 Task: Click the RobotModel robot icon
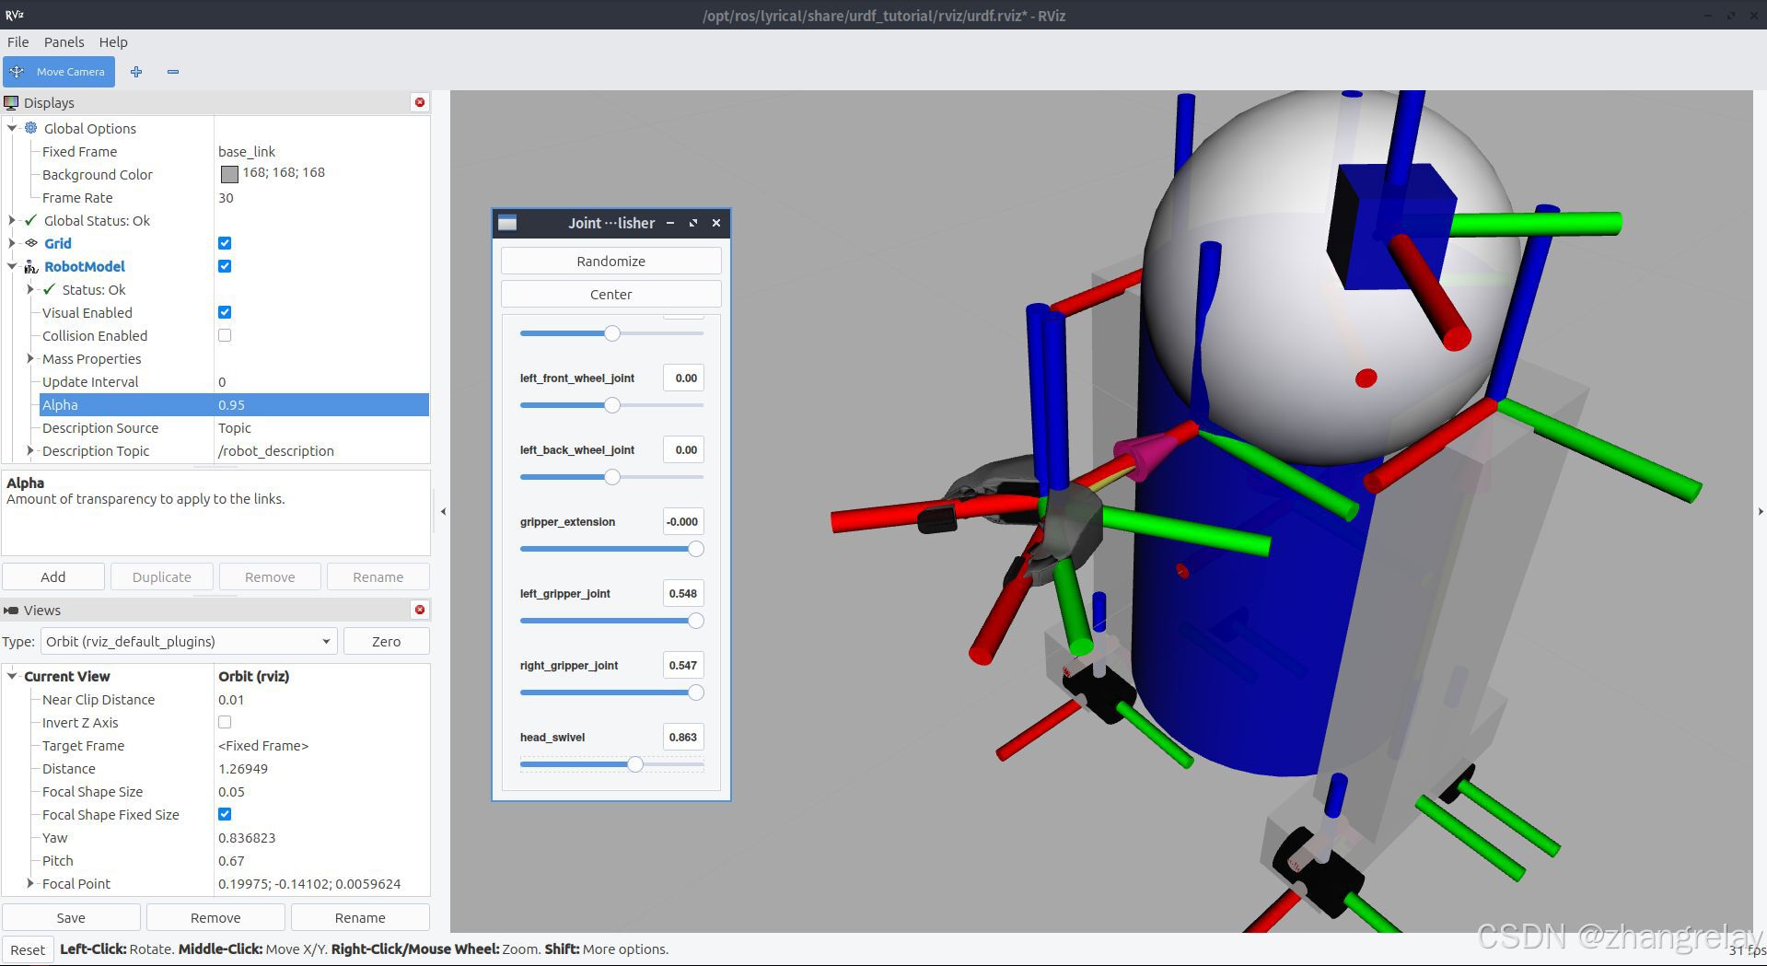click(x=31, y=266)
